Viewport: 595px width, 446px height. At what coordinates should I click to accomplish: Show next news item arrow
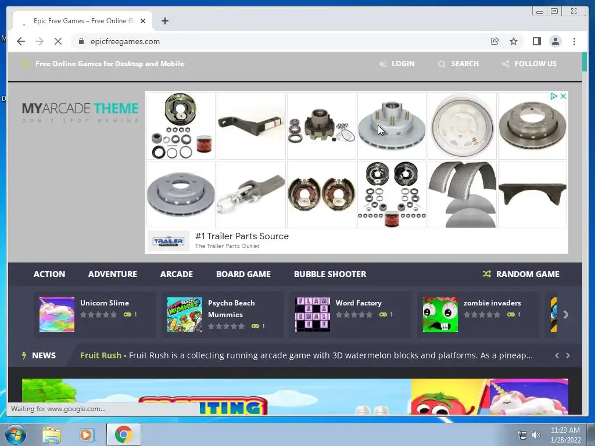[x=568, y=355]
